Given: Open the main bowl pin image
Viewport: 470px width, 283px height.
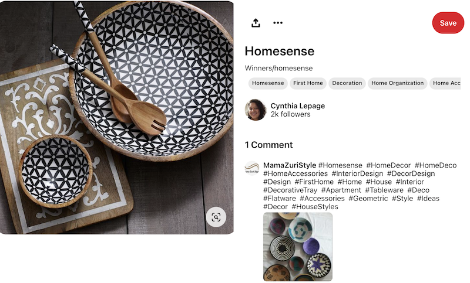Looking at the screenshot, I should [x=116, y=117].
